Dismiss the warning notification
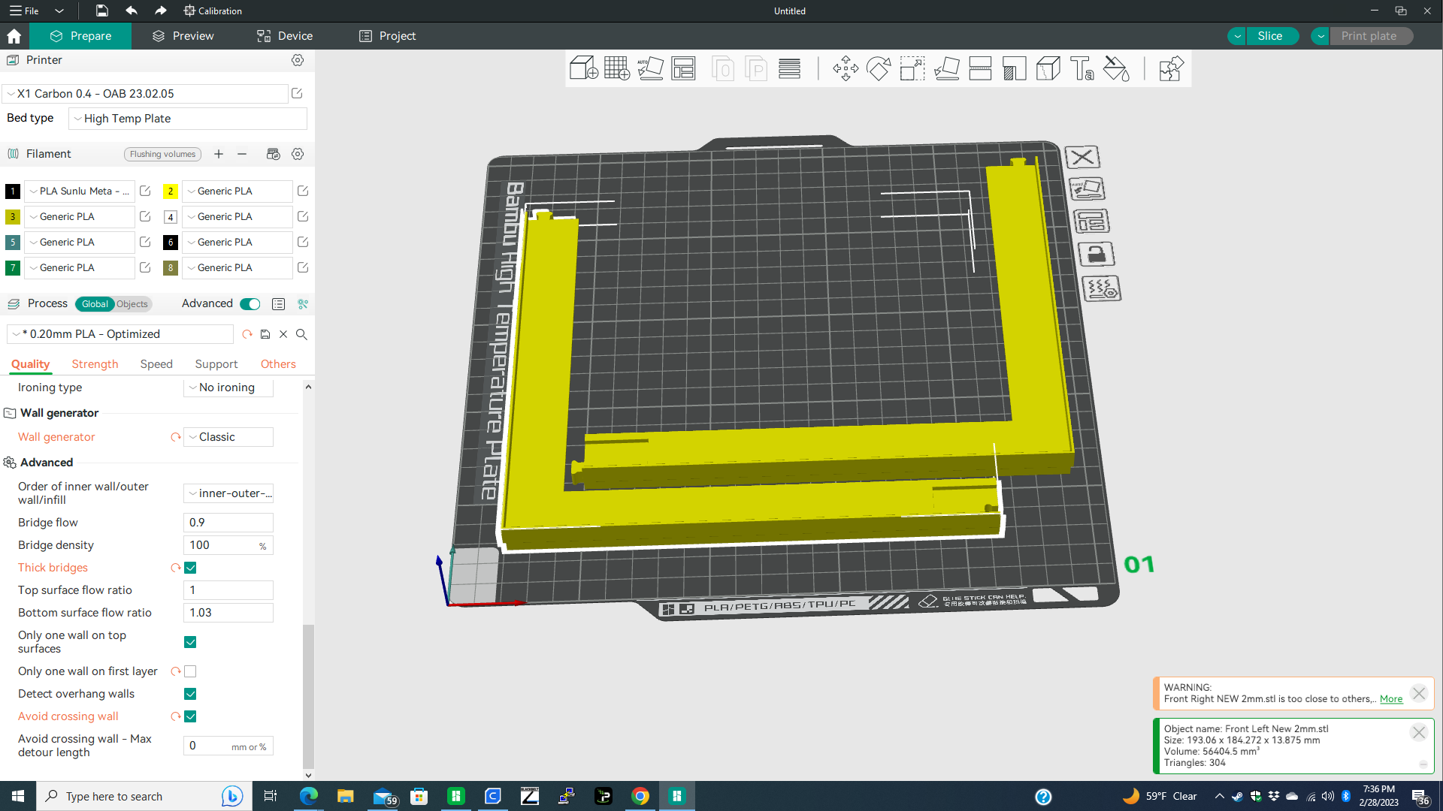Screen dimensions: 1443x811 [x=1419, y=693]
